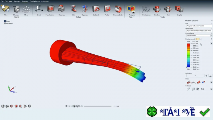This screenshot has width=213, height=120.
Task: Click the legend color bar
Action: (x=189, y=55)
